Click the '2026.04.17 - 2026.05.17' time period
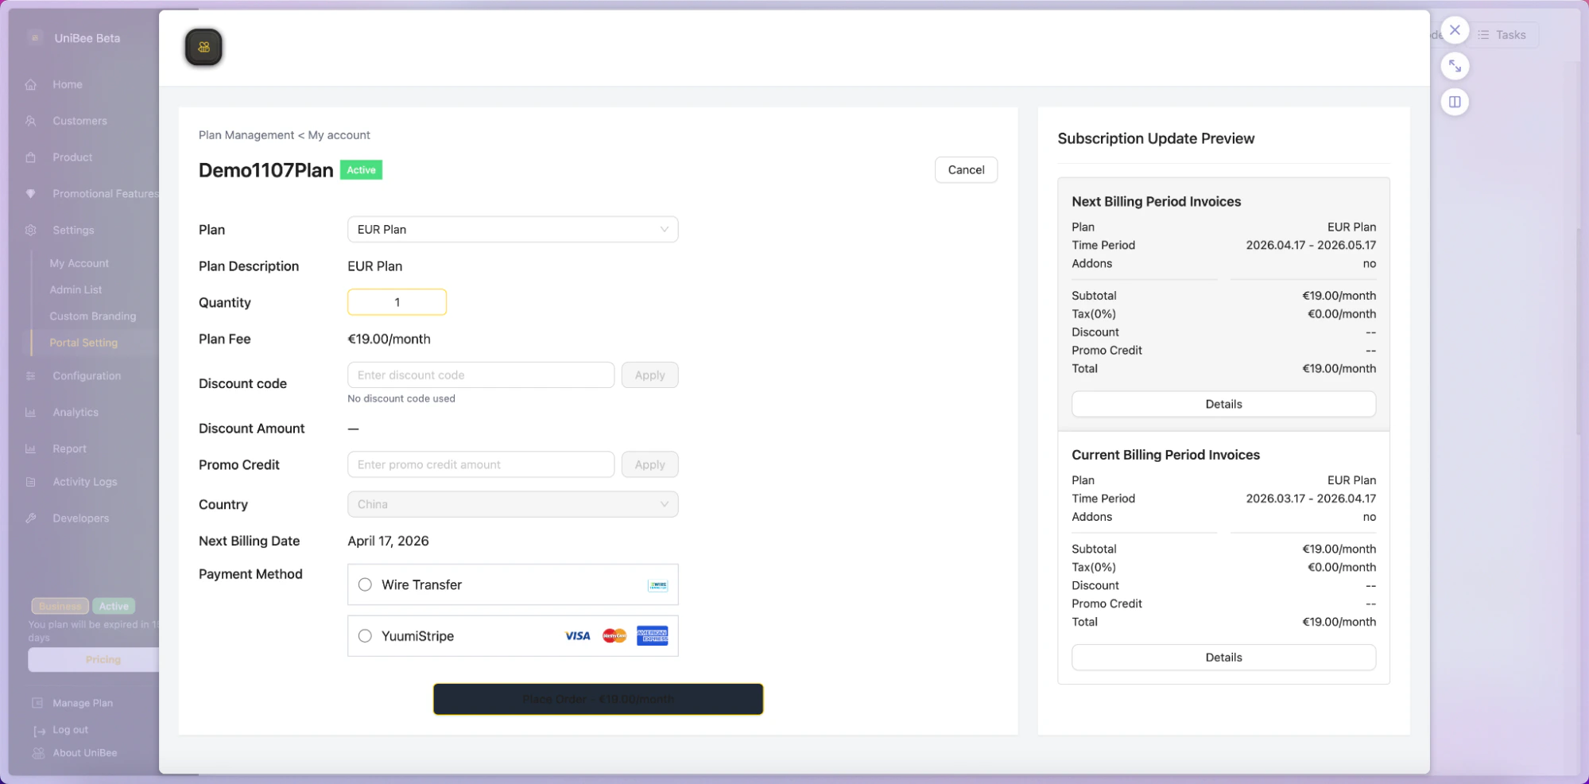The image size is (1589, 784). point(1311,245)
